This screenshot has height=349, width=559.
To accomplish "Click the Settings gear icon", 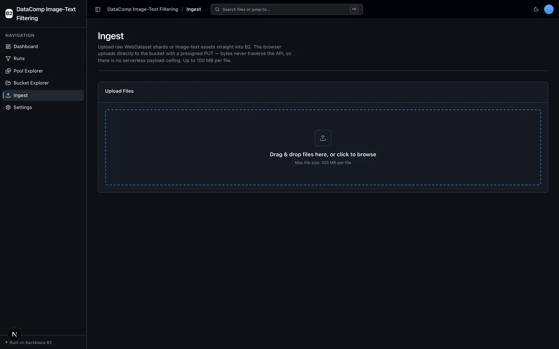I will click(8, 107).
